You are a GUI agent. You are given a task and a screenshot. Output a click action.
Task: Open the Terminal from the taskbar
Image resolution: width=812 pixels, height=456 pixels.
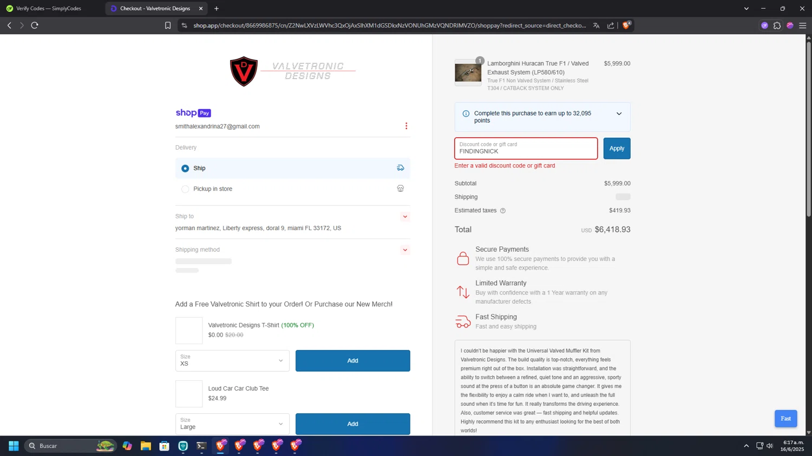click(x=201, y=446)
